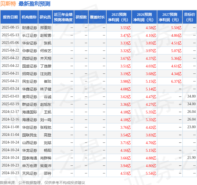Click analyst name 赵智勇
197x185 pixels.
point(45,35)
